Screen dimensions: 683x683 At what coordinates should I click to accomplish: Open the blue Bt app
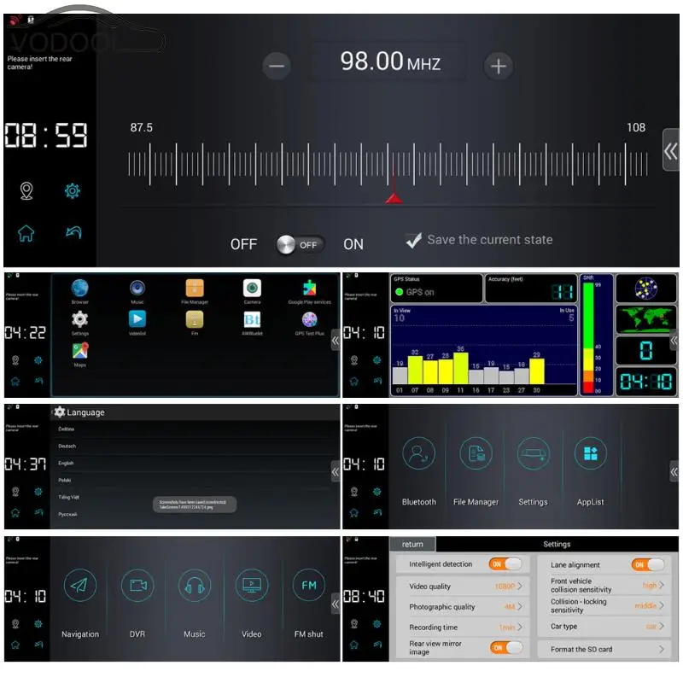point(252,323)
